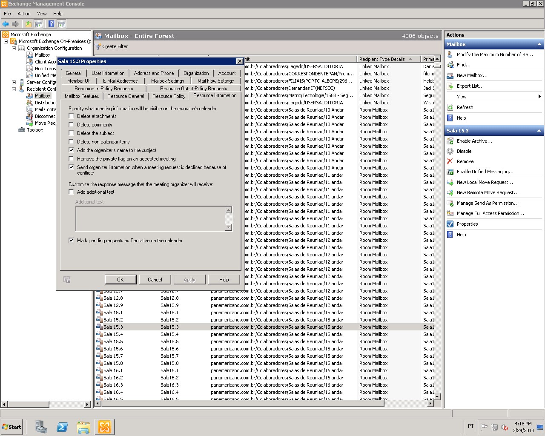Open the Action menu
This screenshot has height=436, width=545.
pyautogui.click(x=24, y=14)
